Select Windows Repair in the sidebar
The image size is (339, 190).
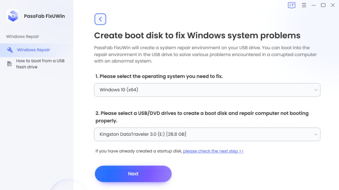coord(34,50)
